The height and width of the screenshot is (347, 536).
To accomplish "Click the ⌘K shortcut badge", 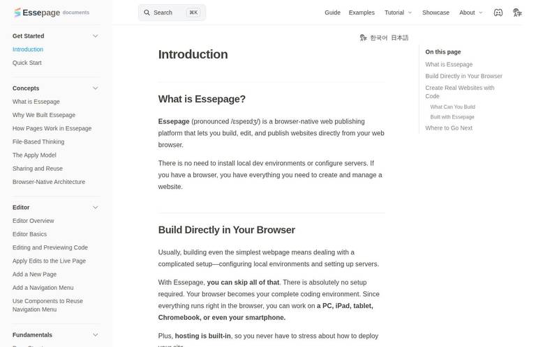I will click(x=193, y=13).
